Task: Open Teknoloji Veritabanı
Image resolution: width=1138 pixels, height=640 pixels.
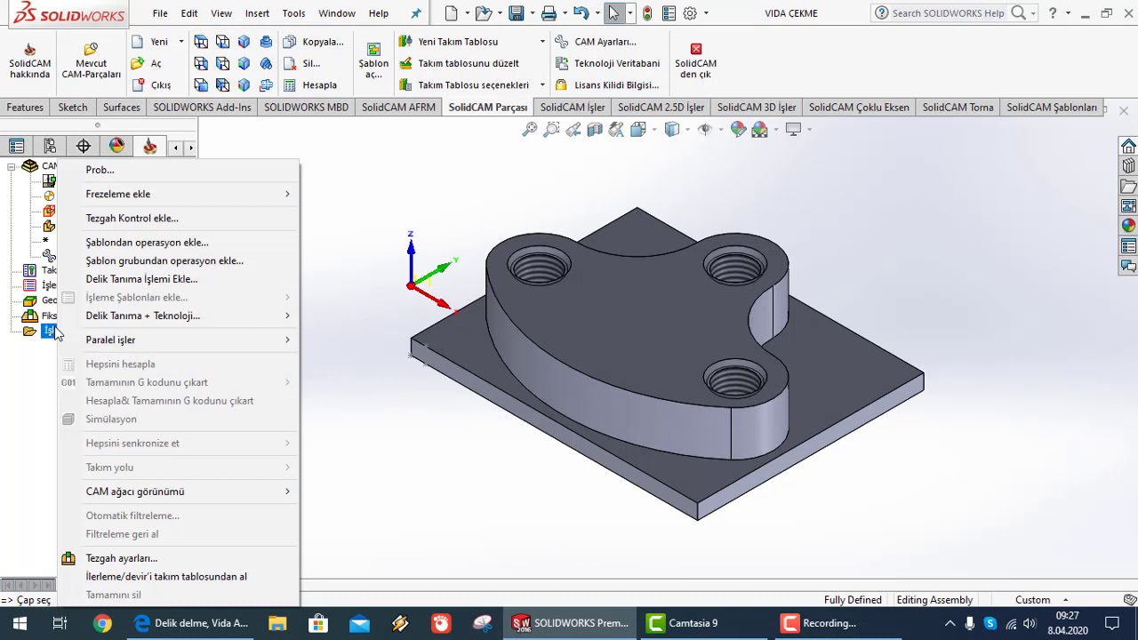Action: [607, 63]
